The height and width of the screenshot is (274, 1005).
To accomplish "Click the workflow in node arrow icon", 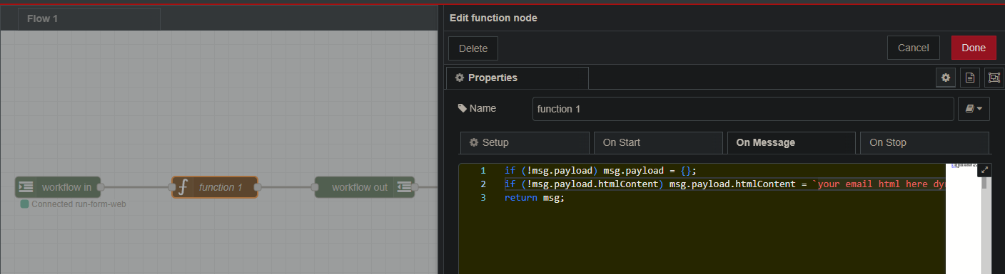I will [x=26, y=187].
